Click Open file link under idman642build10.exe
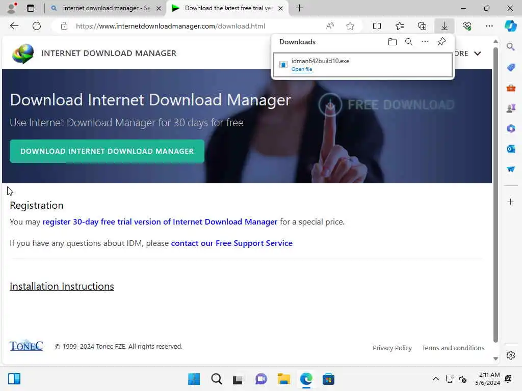 (302, 69)
